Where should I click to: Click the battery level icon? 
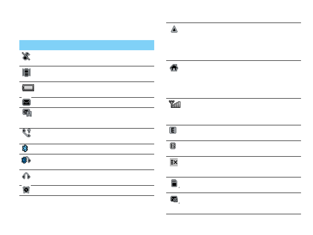tap(27, 88)
